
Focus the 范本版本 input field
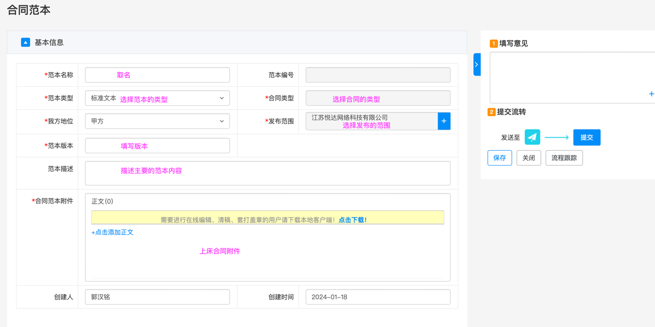coord(157,145)
